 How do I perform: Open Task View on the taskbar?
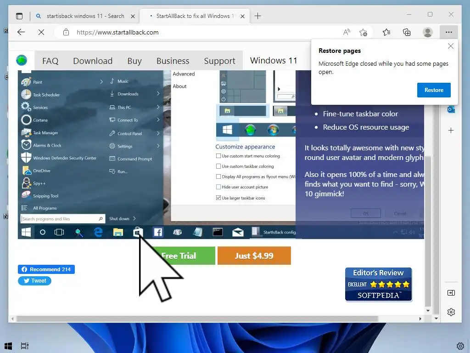pyautogui.click(x=25, y=346)
